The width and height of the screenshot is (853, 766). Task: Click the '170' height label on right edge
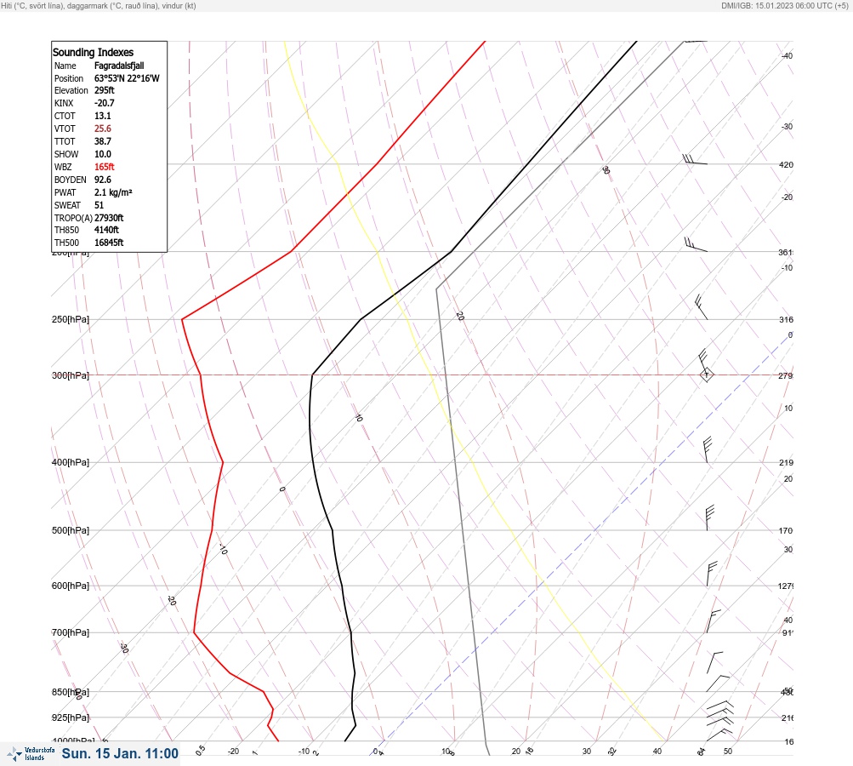[x=786, y=531]
